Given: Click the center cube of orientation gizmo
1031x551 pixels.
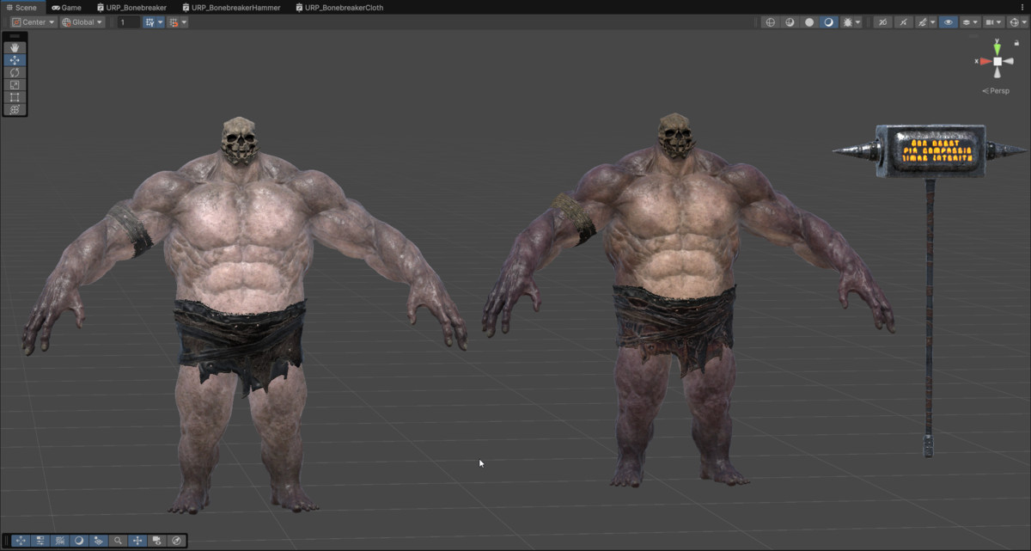Looking at the screenshot, I should click(x=997, y=61).
